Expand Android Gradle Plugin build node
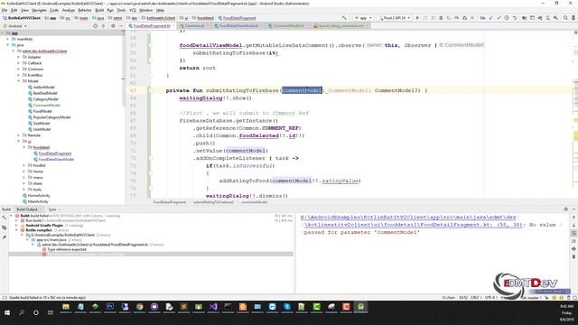The width and height of the screenshot is (578, 325). [x=16, y=225]
